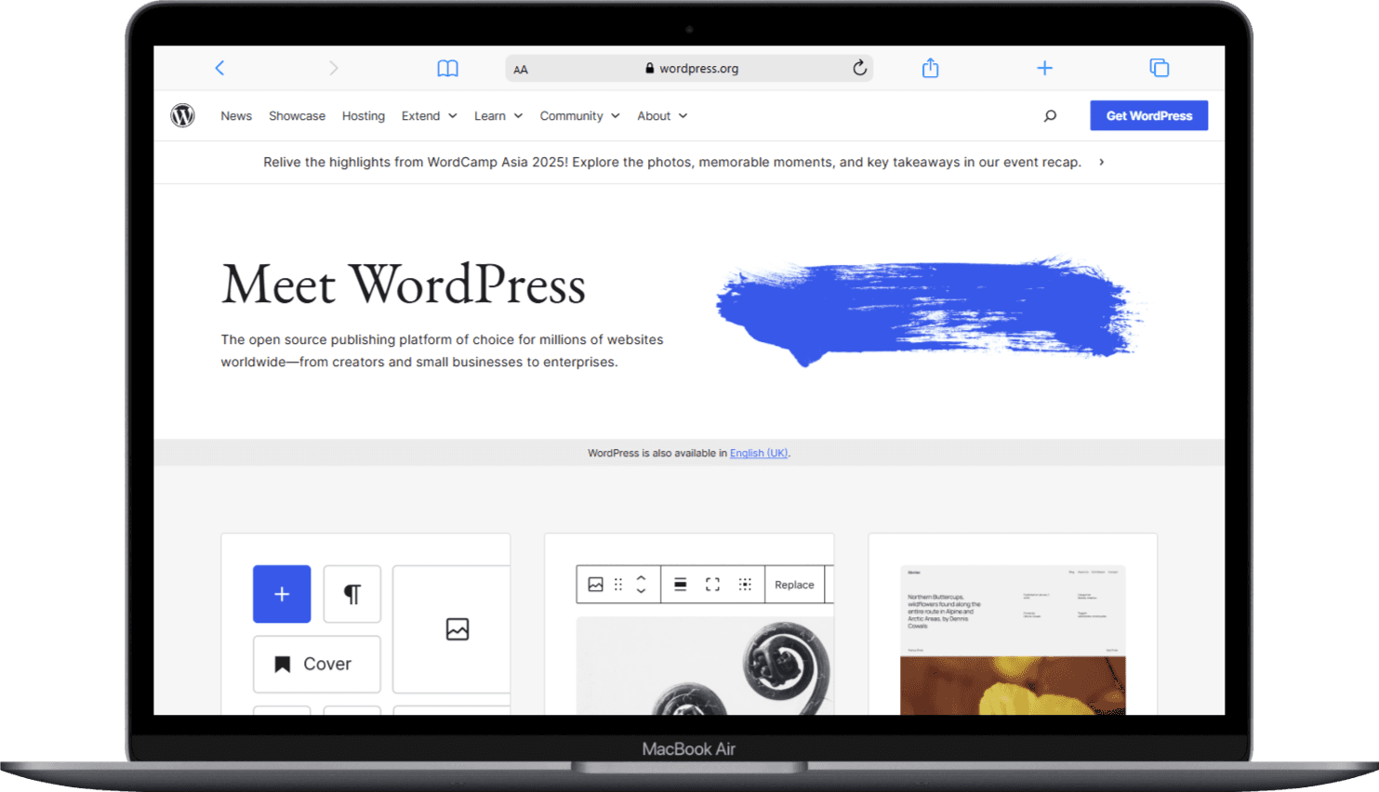Viewport: 1379px width, 792px height.
Task: Show all tabs using the tab overview icon
Action: [x=1159, y=68]
